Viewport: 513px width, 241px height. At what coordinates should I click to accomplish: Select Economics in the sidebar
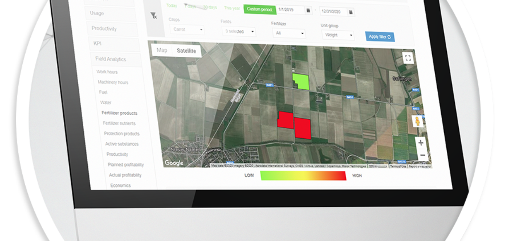pos(121,186)
